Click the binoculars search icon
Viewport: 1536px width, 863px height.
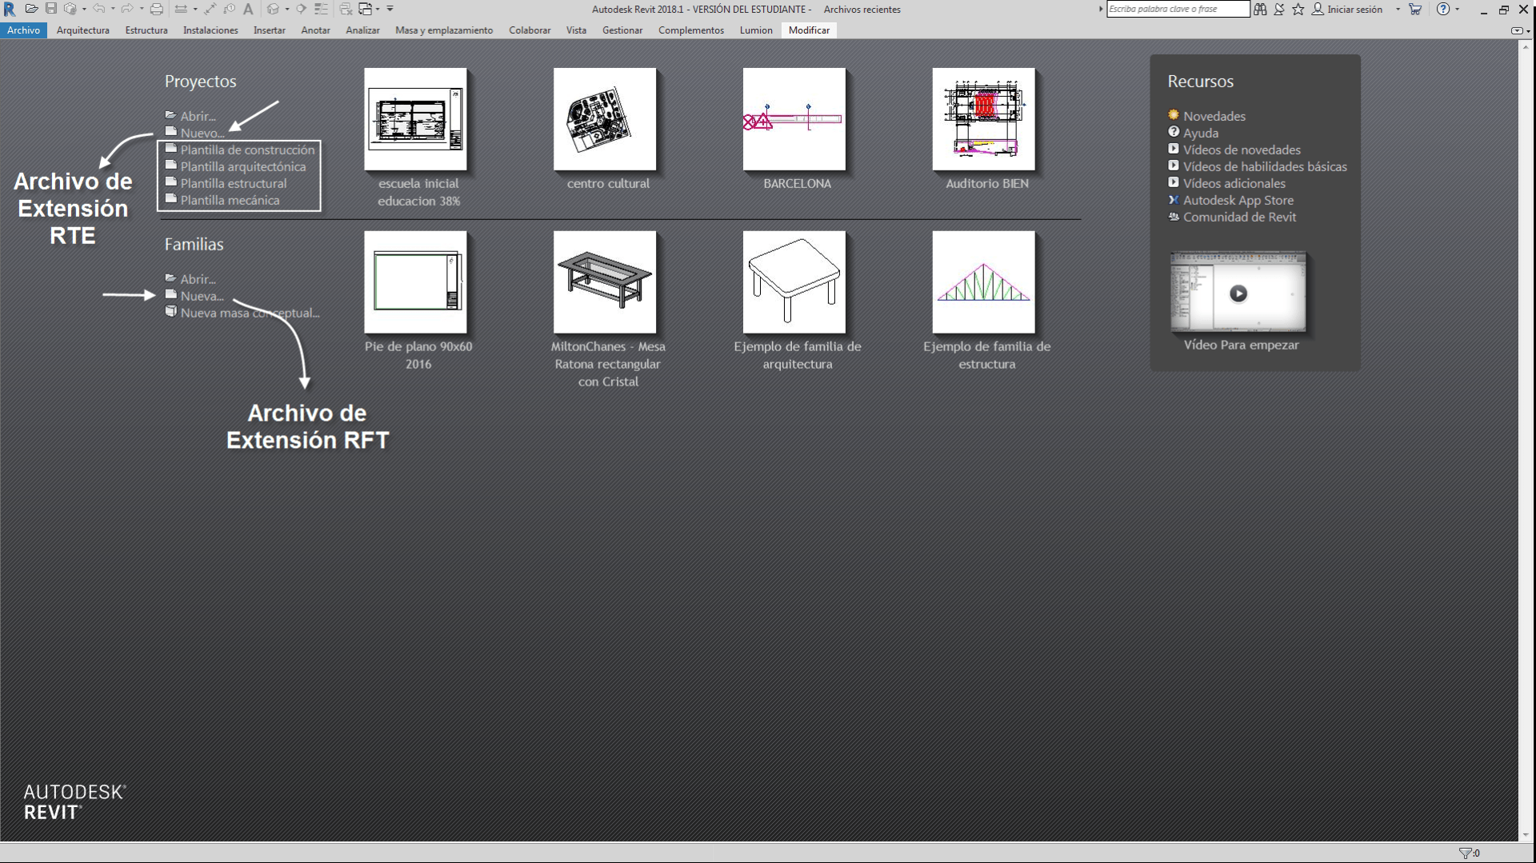1260,9
